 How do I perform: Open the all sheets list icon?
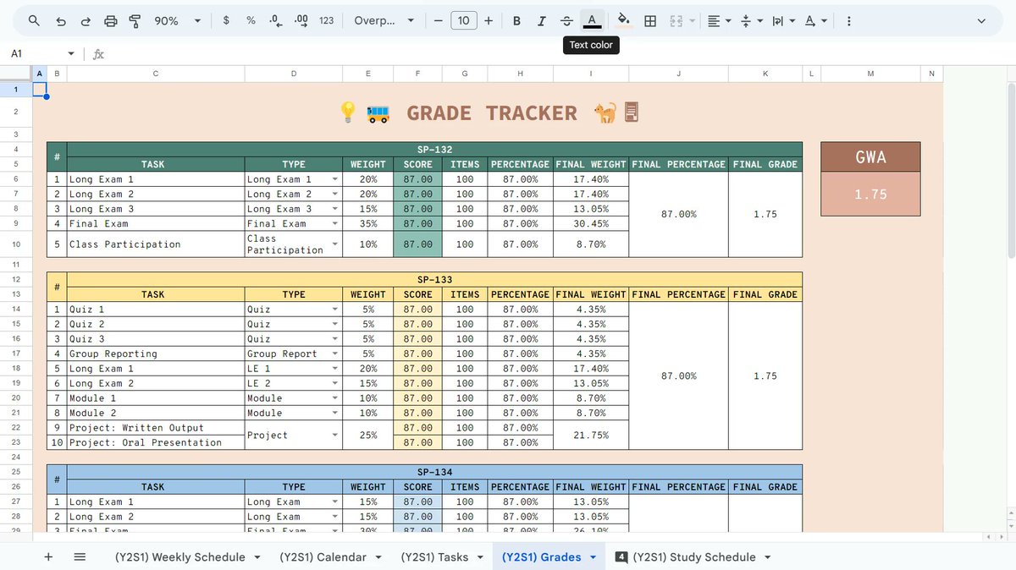[x=80, y=556]
